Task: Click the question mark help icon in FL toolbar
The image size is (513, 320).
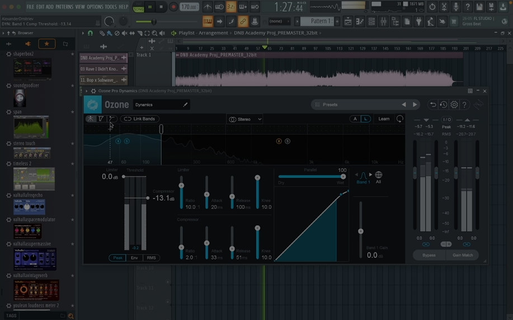Action: point(468,7)
